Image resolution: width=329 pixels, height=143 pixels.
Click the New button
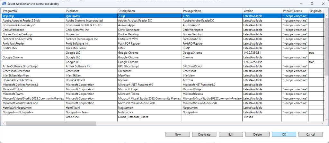click(178, 134)
